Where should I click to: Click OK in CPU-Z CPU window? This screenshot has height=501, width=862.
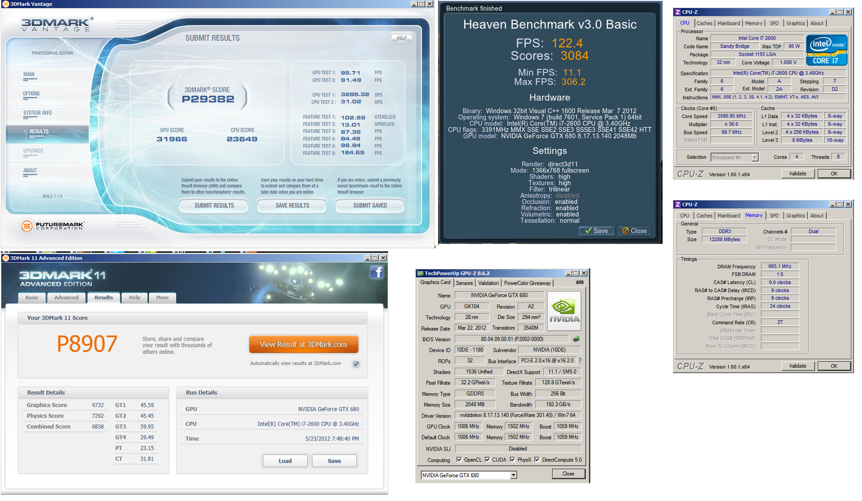click(834, 174)
